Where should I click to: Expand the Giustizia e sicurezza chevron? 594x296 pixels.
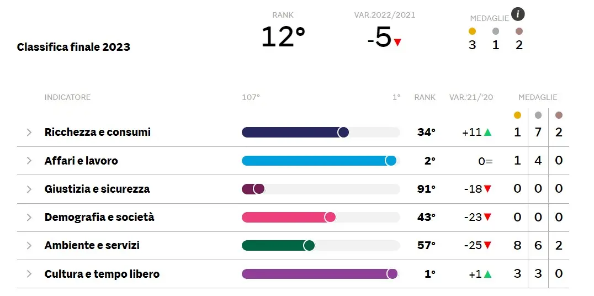(29, 189)
